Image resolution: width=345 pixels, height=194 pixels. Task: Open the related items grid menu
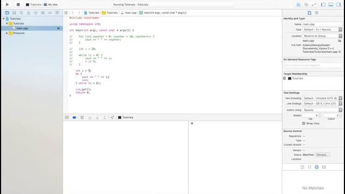pos(66,13)
